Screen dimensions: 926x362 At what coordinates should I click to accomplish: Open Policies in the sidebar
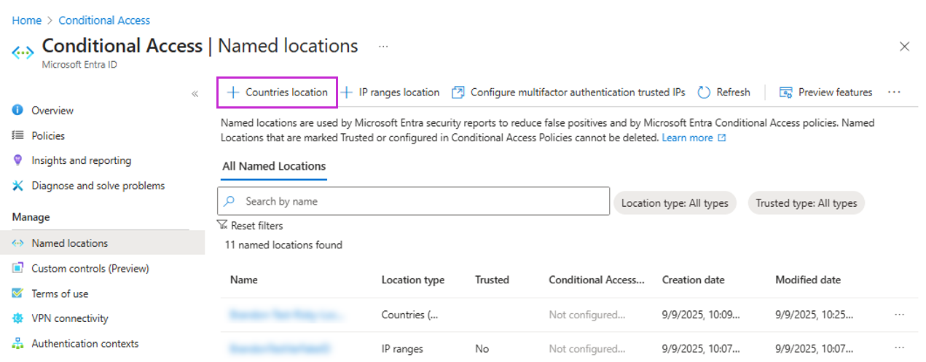48,135
